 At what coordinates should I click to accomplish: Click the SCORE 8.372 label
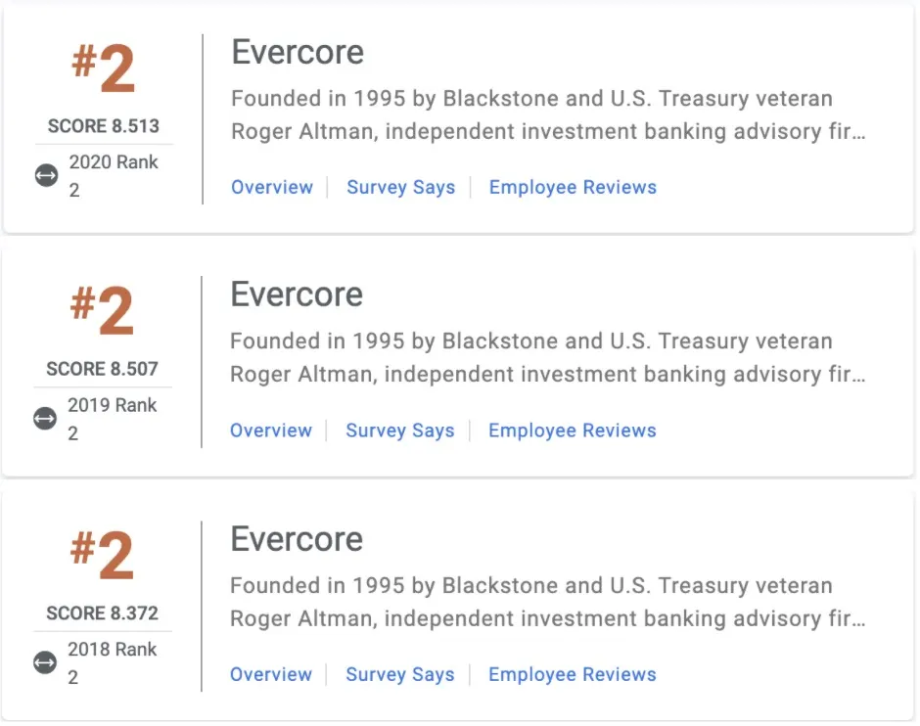coord(102,613)
